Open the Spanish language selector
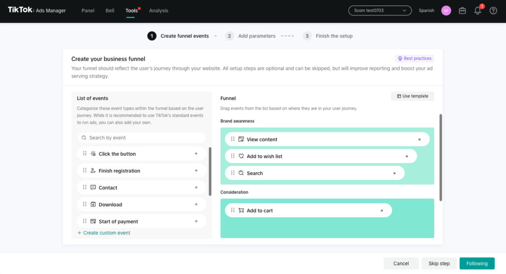Screen dimensions: 506x274 (x=426, y=11)
